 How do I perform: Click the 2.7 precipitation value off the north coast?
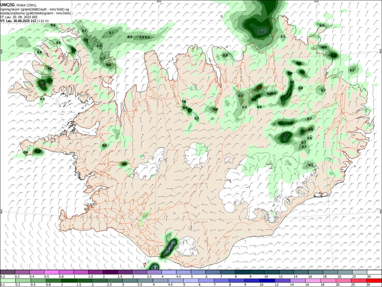[x=262, y=32]
